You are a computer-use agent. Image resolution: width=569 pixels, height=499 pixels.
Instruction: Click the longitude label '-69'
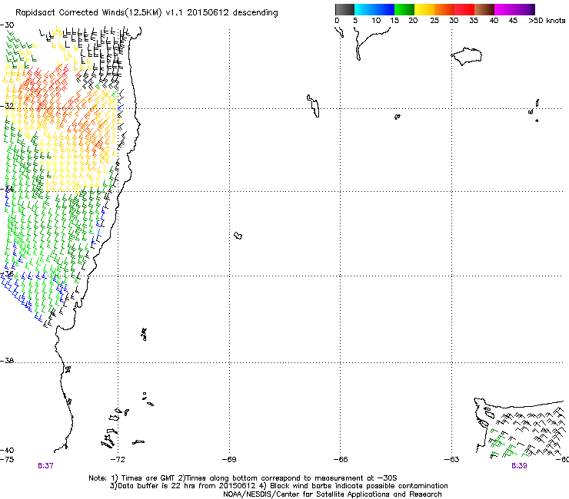click(229, 460)
